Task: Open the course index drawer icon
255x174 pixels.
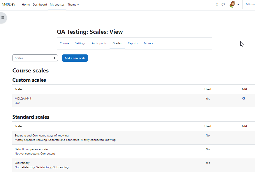Action: (x=2, y=18)
